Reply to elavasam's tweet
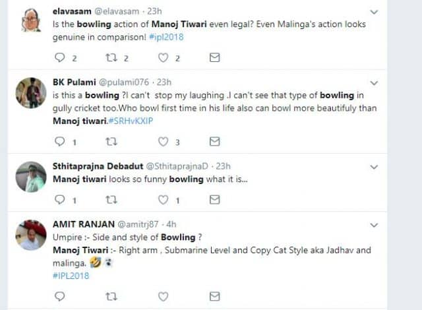422x310 pixels. tap(60, 58)
